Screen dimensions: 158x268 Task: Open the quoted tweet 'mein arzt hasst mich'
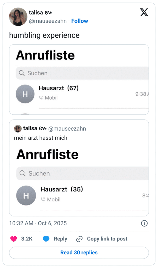tap(41, 138)
